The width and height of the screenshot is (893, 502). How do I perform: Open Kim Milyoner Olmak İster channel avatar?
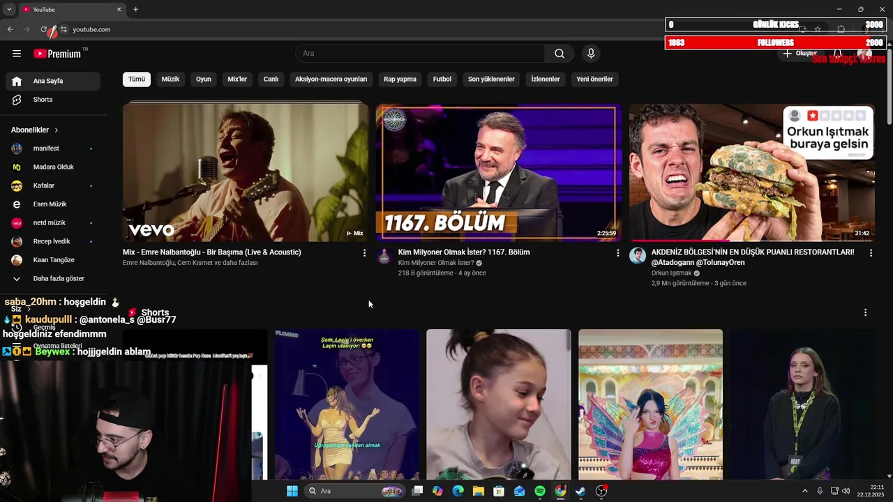[384, 256]
